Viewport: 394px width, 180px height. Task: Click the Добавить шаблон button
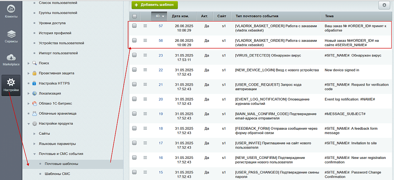(155, 5)
